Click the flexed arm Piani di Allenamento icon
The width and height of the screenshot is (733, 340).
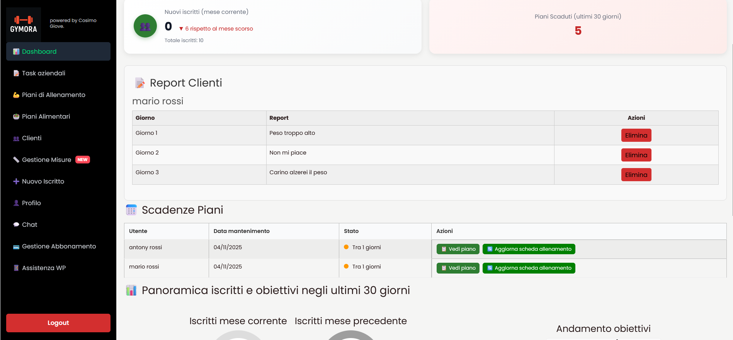[16, 95]
